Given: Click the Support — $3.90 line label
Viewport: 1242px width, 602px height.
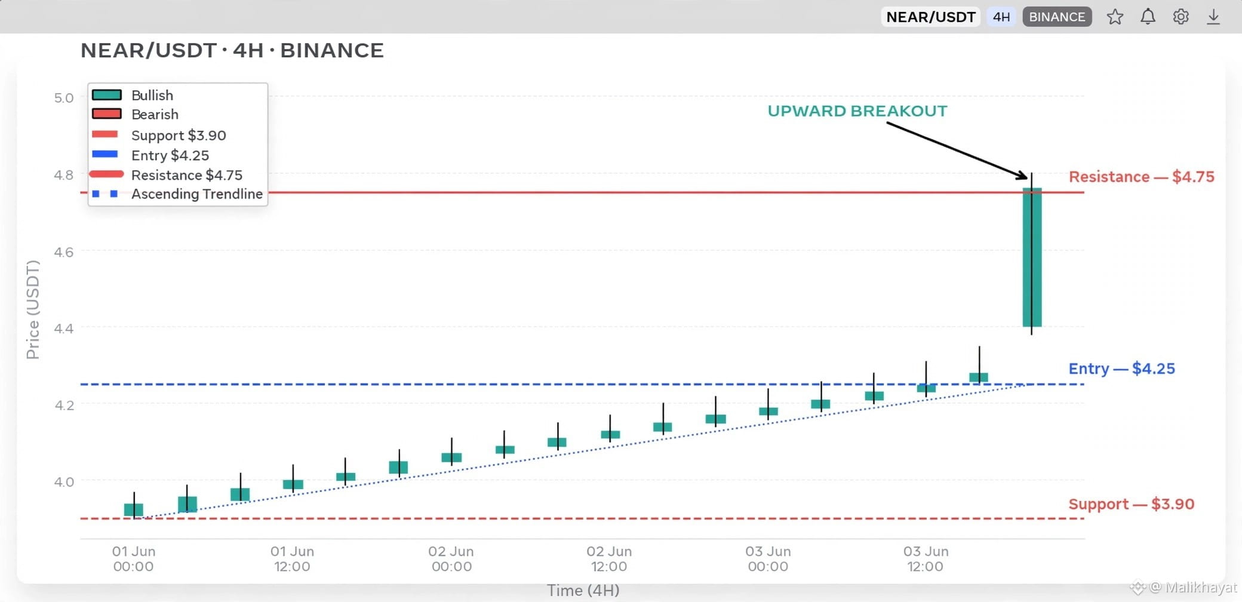Looking at the screenshot, I should [1131, 504].
